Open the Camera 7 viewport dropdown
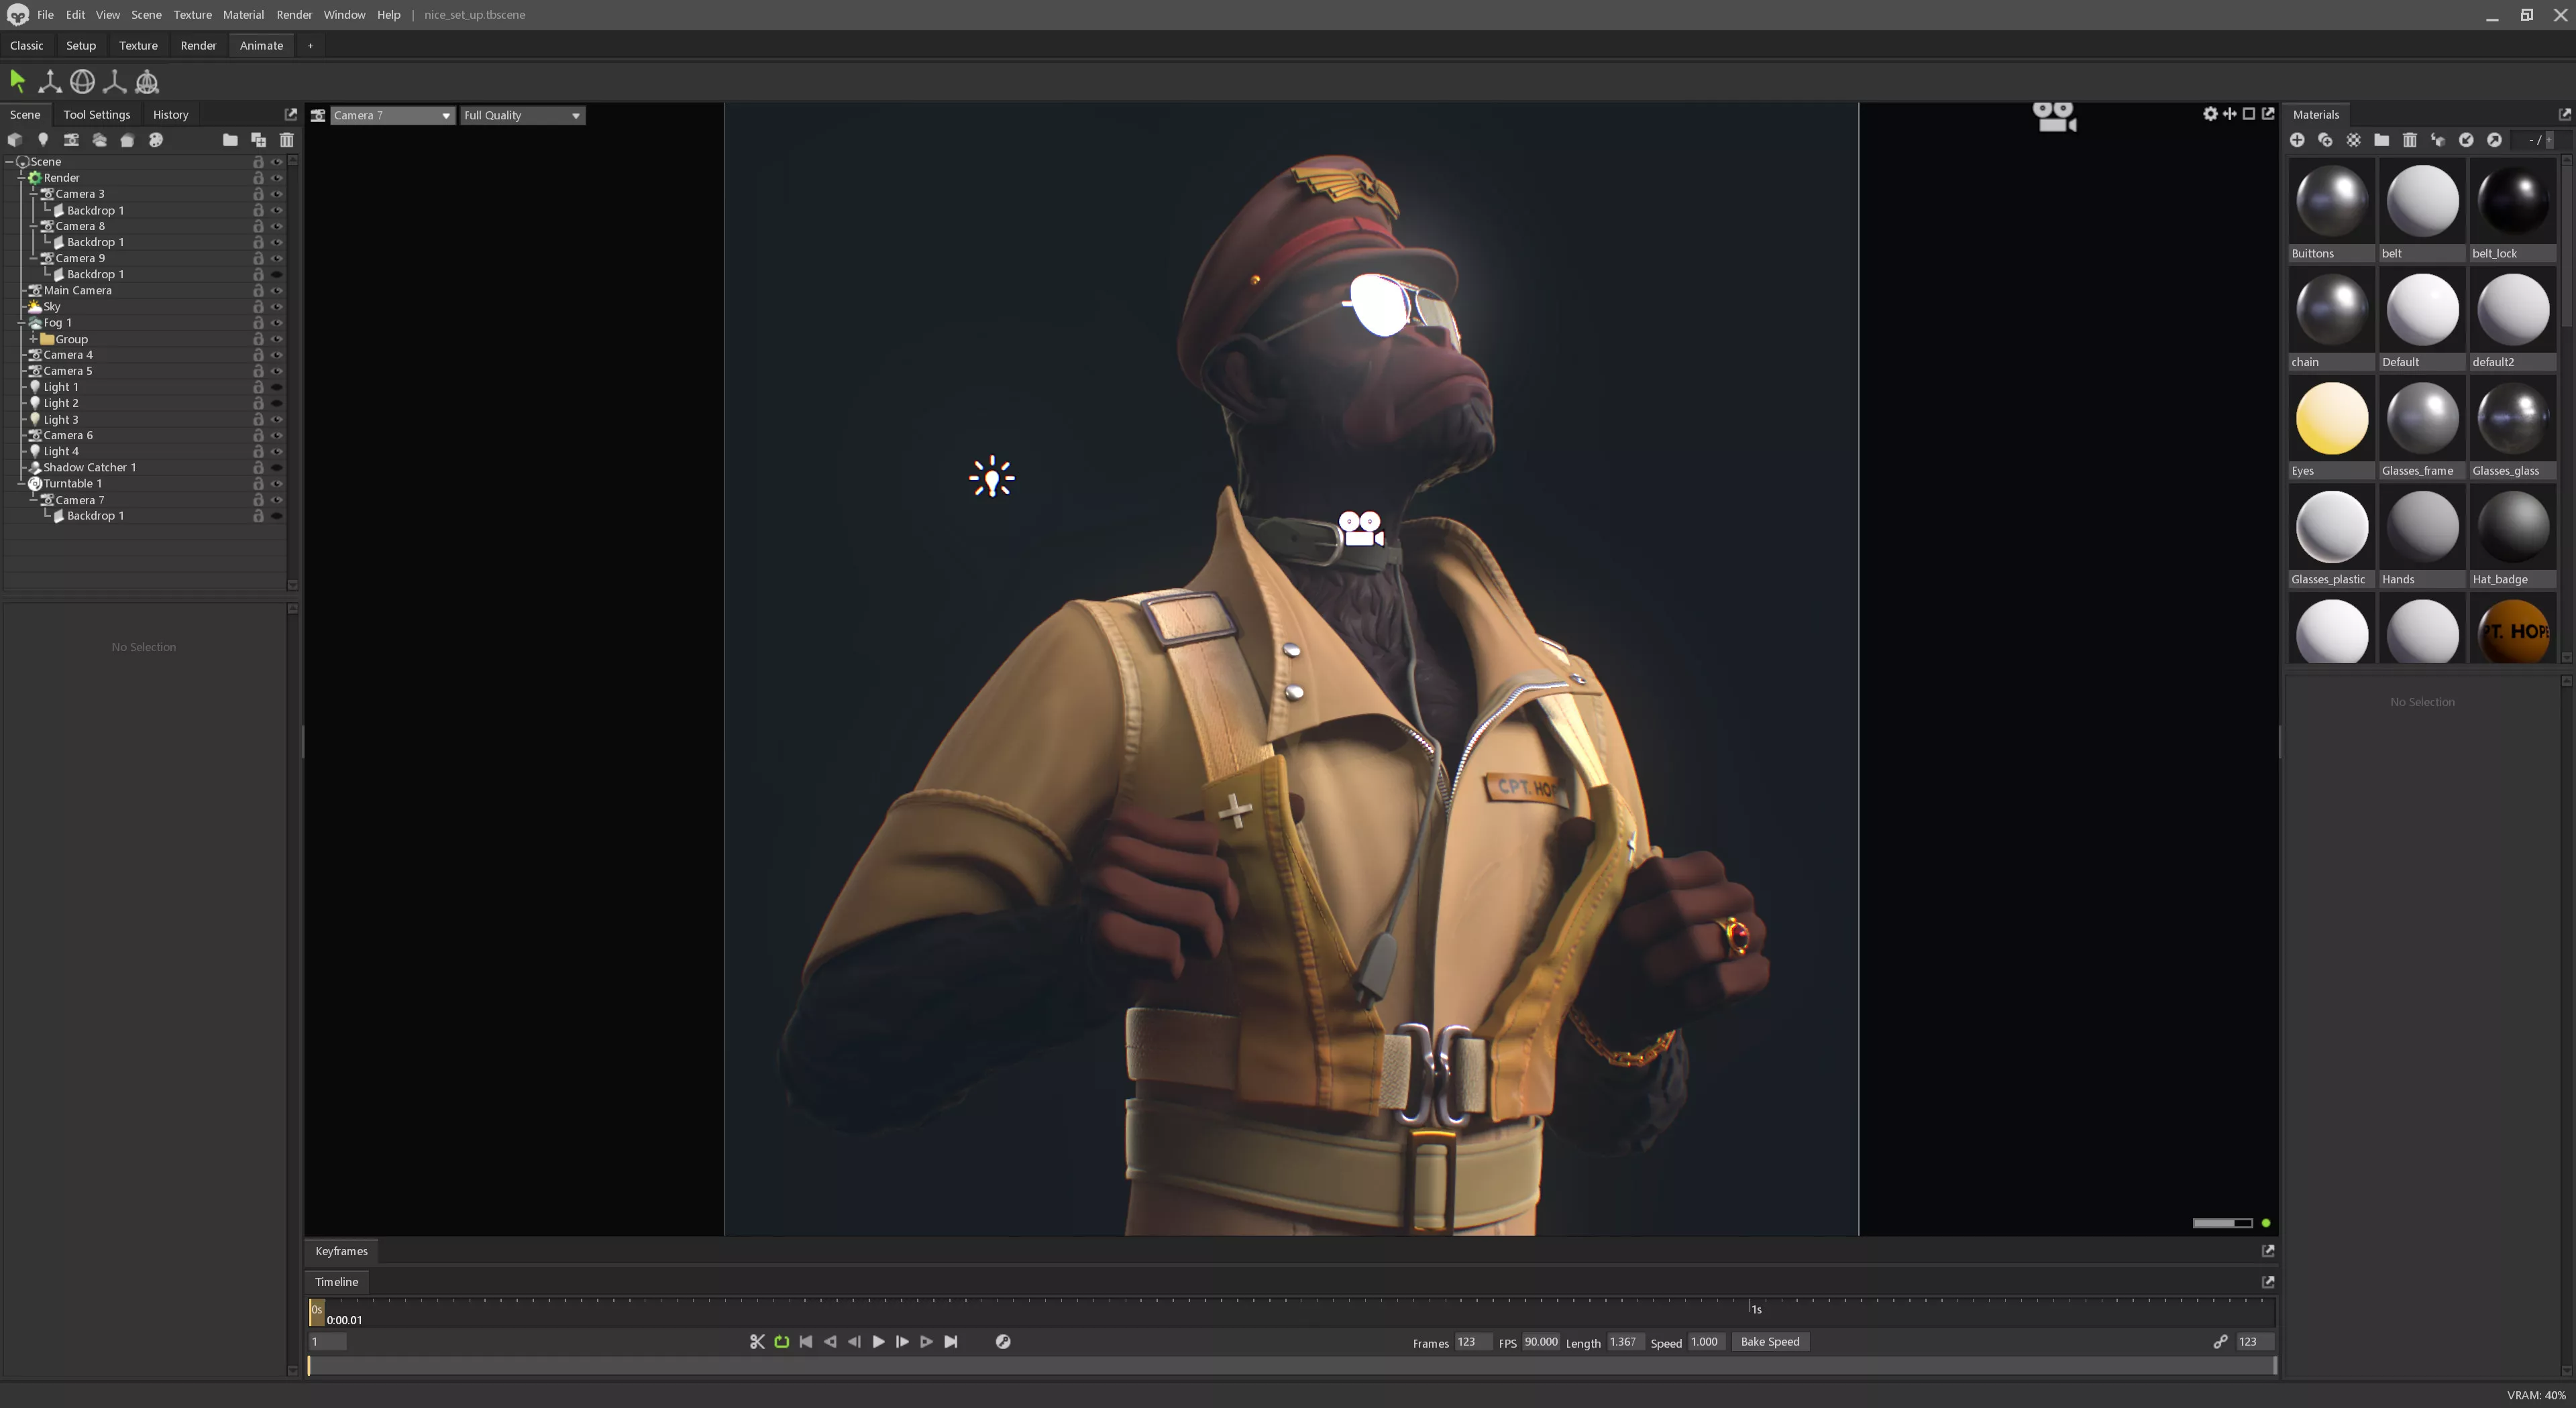 click(391, 116)
